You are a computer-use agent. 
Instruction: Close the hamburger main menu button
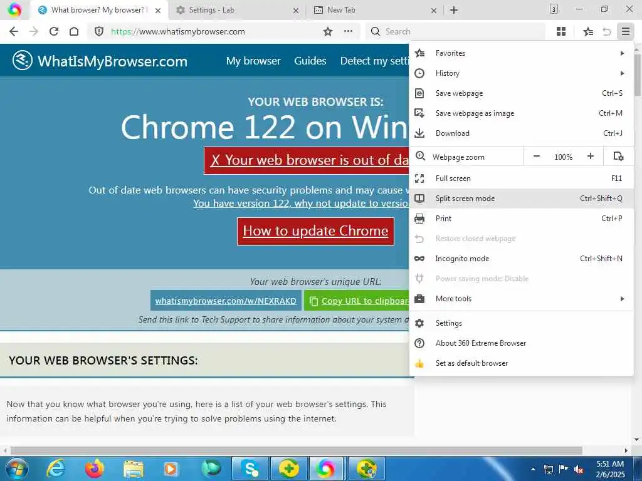626,31
